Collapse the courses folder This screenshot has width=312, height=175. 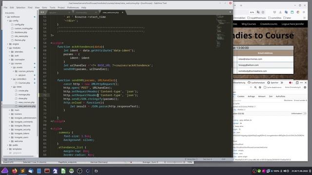point(10,64)
